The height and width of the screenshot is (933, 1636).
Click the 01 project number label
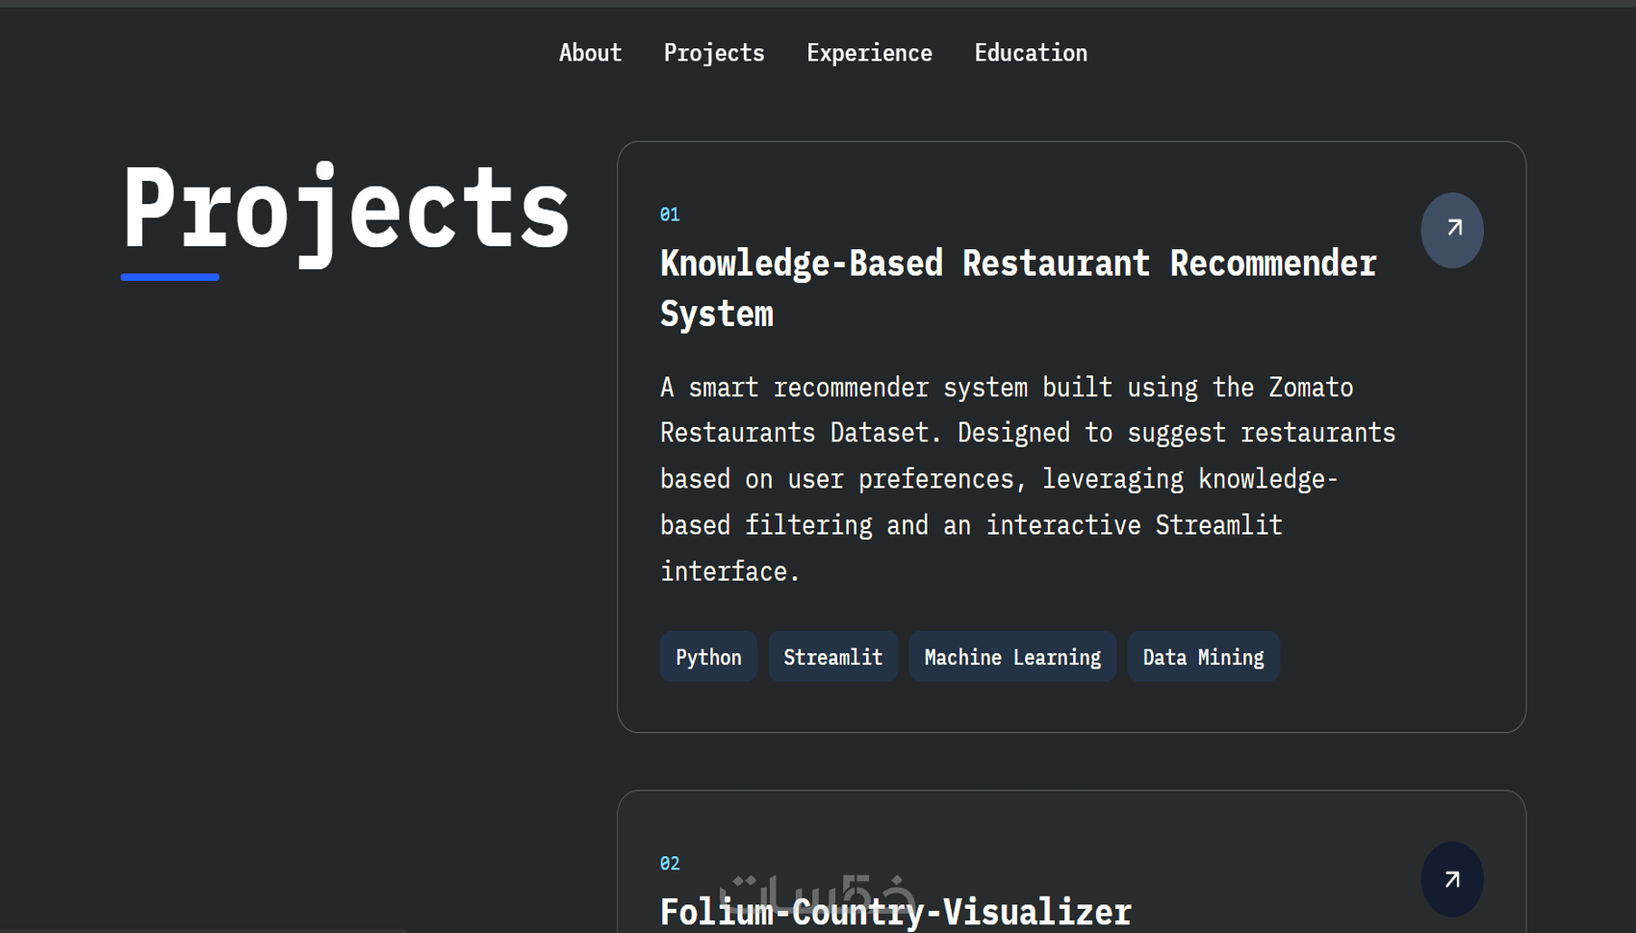(670, 214)
